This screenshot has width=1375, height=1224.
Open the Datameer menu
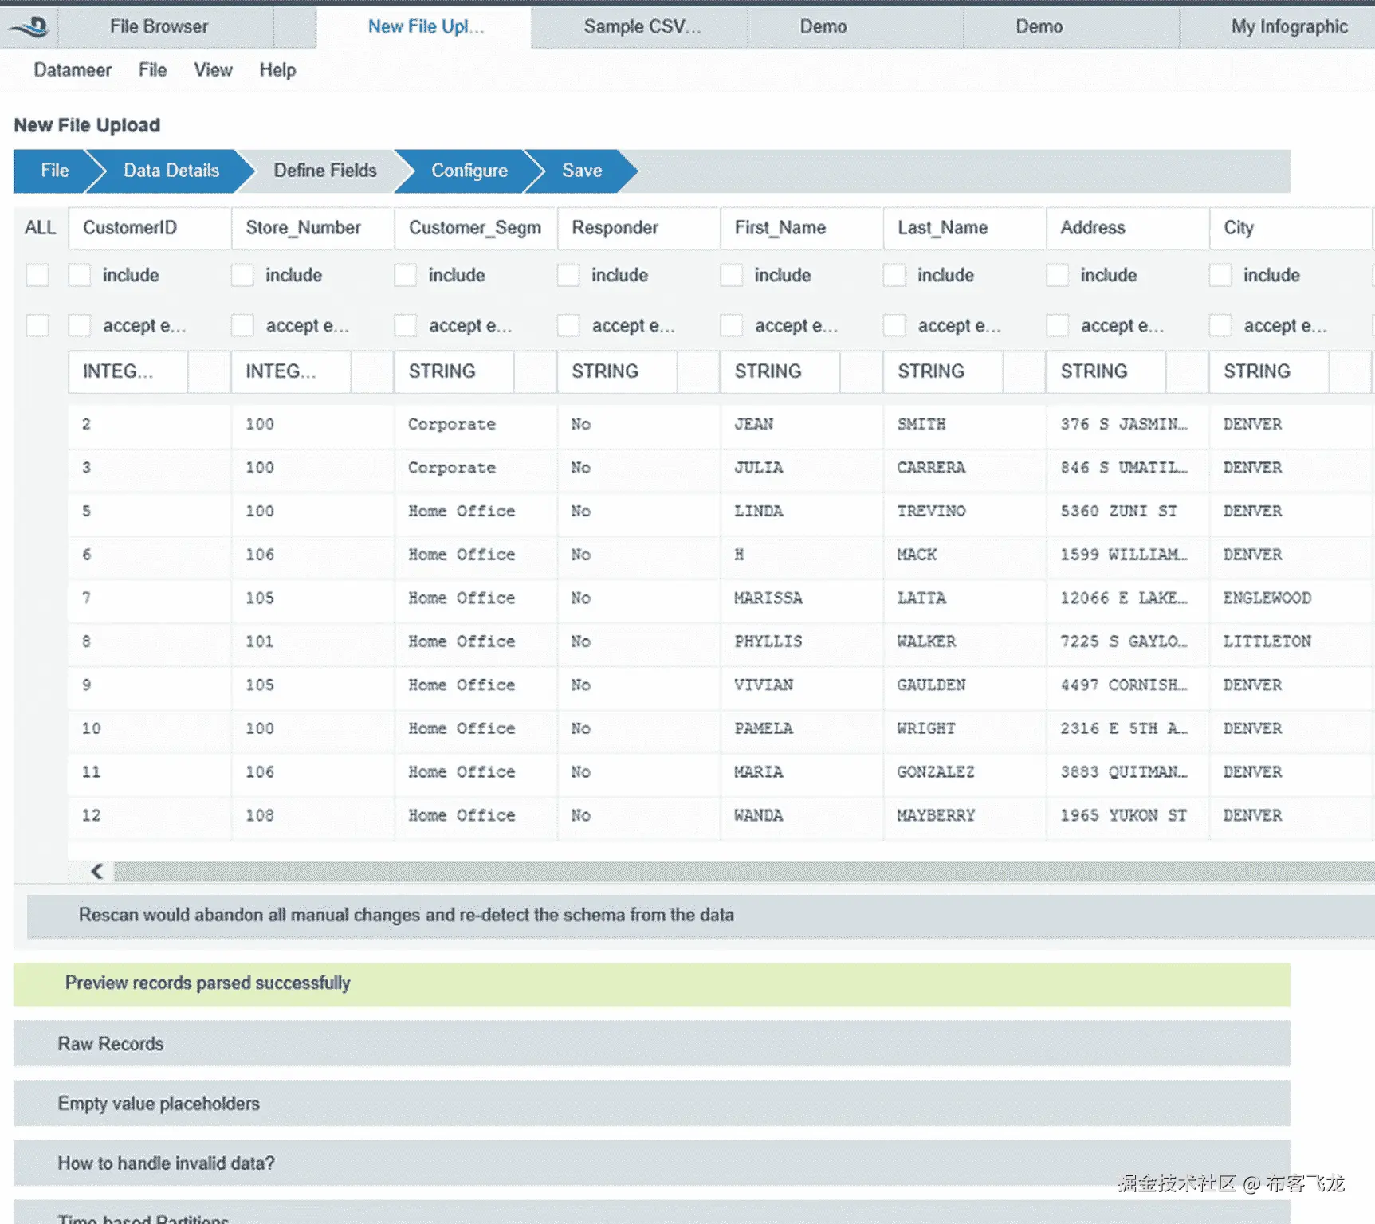73,70
